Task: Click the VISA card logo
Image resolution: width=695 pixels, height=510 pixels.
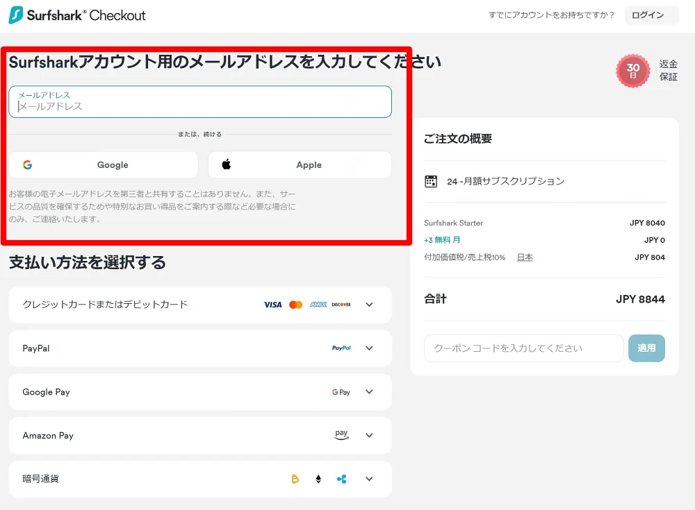Action: click(272, 305)
